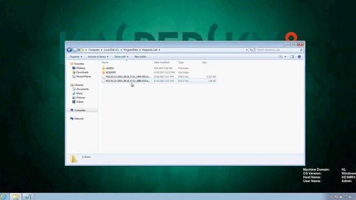Click the AESEM folder icon
This screenshot has height=200, width=356.
103,68
